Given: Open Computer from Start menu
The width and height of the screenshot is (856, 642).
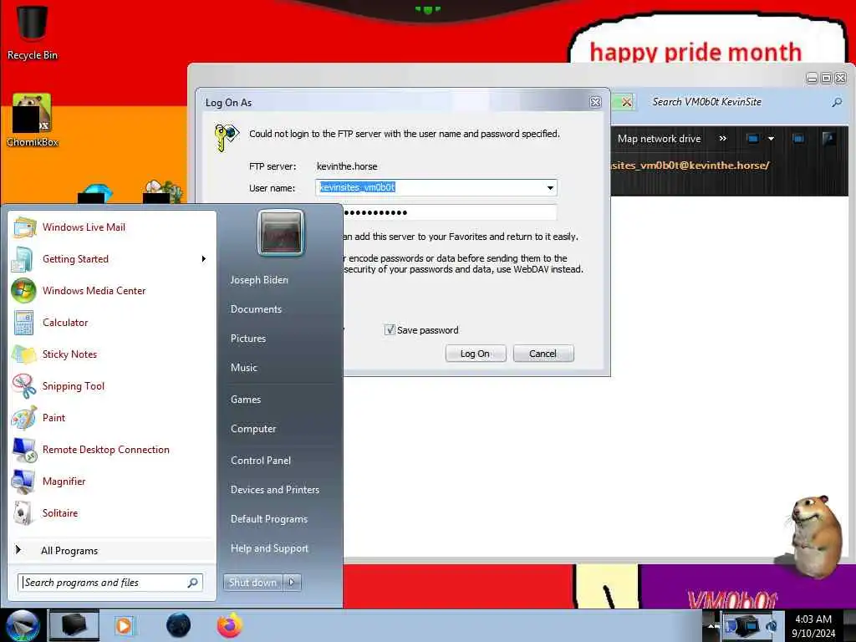Looking at the screenshot, I should coord(253,429).
